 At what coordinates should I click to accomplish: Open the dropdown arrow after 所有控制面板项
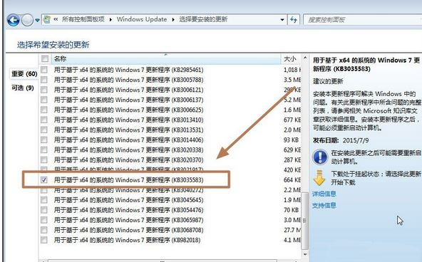point(110,20)
